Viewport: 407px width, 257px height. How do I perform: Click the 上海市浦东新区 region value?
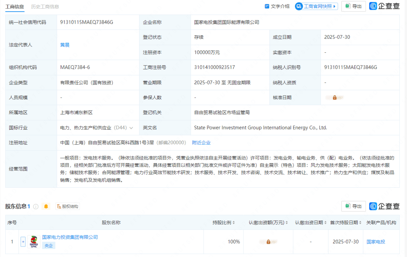(x=76, y=113)
